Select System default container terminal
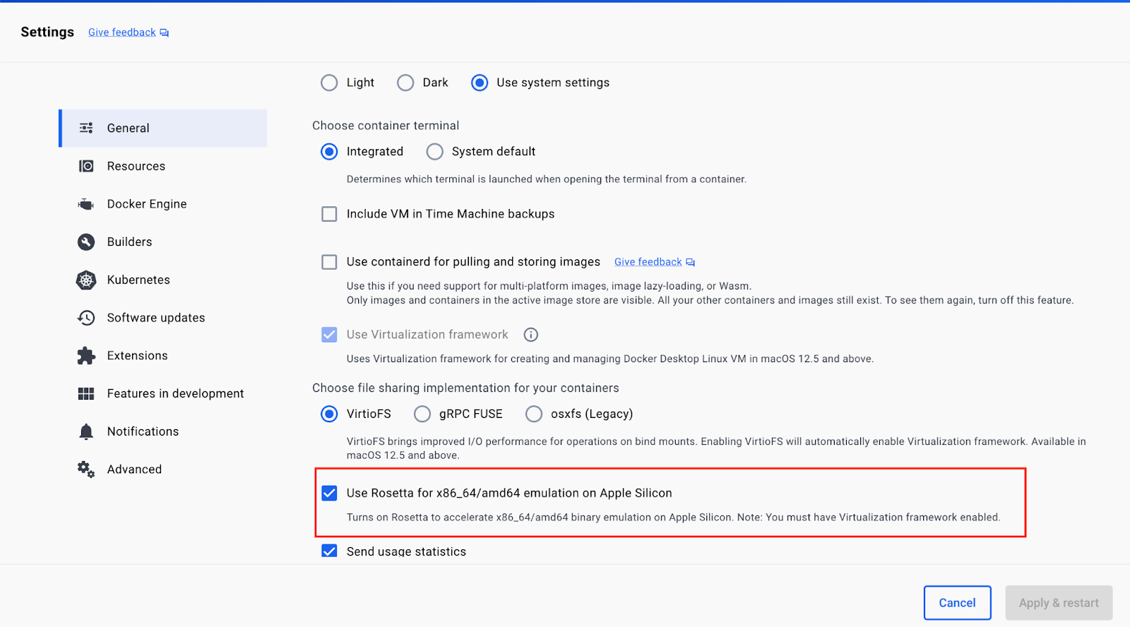 (x=435, y=152)
